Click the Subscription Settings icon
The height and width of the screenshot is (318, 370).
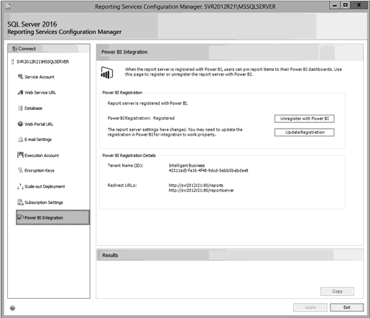click(21, 202)
